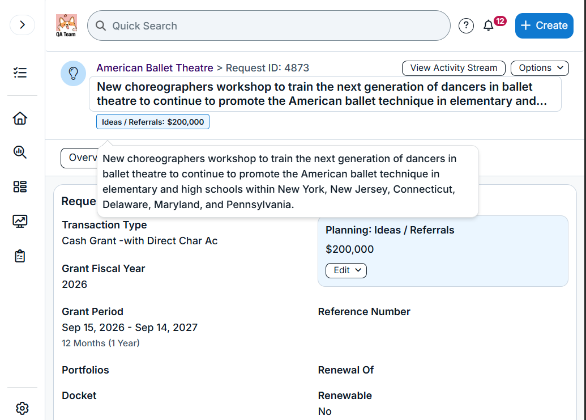Click the Grant Period label
Image resolution: width=586 pixels, height=420 pixels.
(93, 312)
